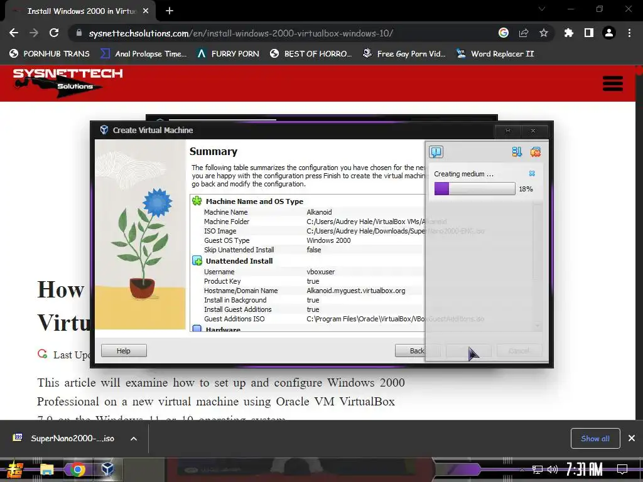Click the padlock site security icon
The height and width of the screenshot is (482, 643).
click(79, 33)
